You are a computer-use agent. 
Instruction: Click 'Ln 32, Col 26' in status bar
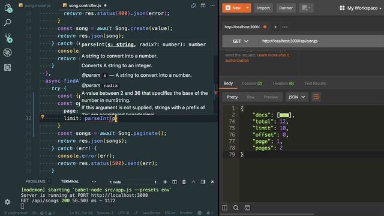tap(80, 213)
